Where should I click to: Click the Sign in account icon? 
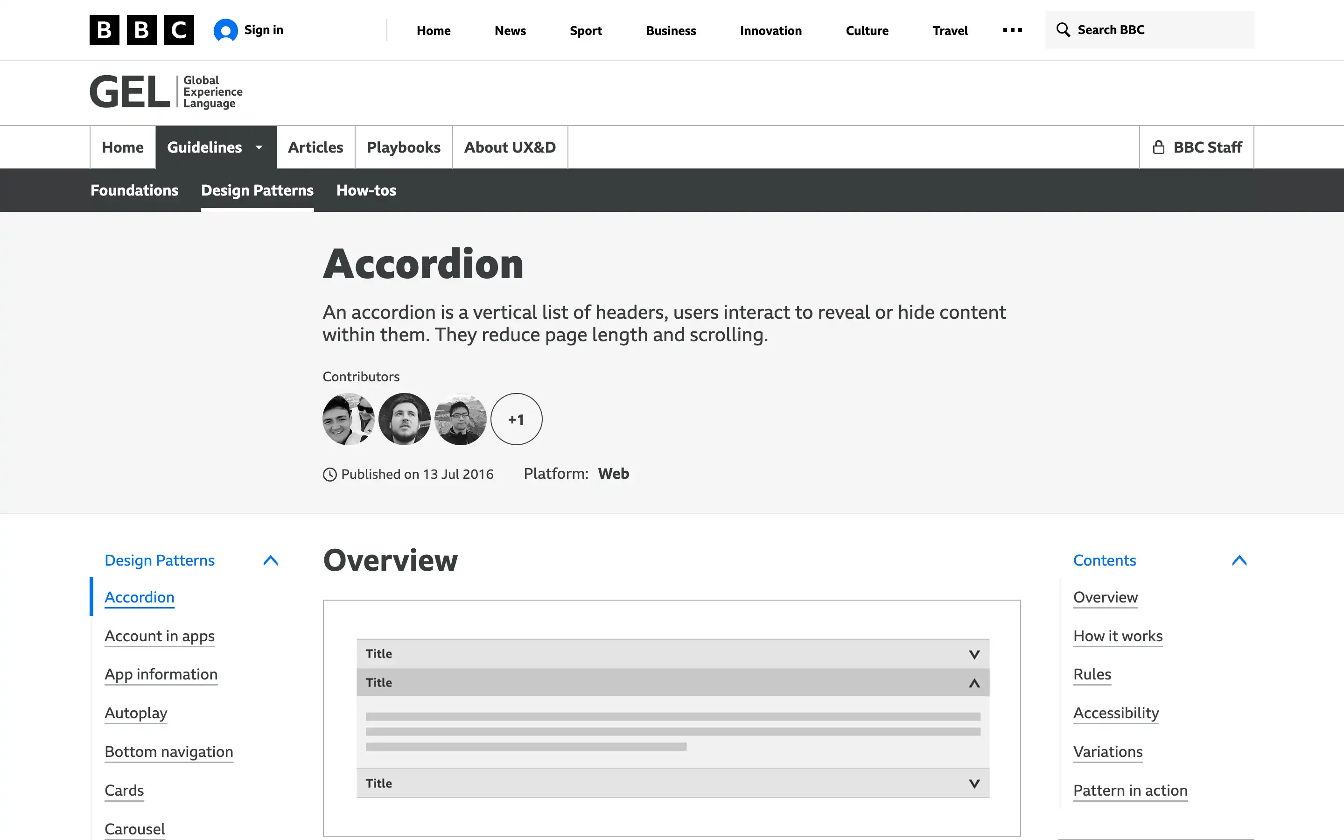pos(225,30)
